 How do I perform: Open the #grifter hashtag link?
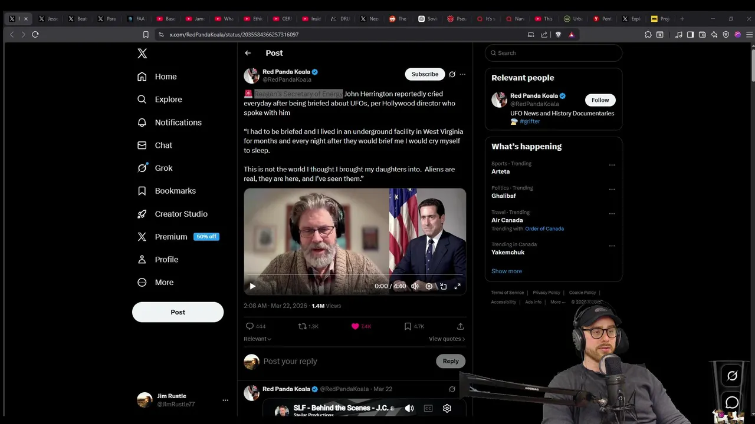[x=530, y=121]
